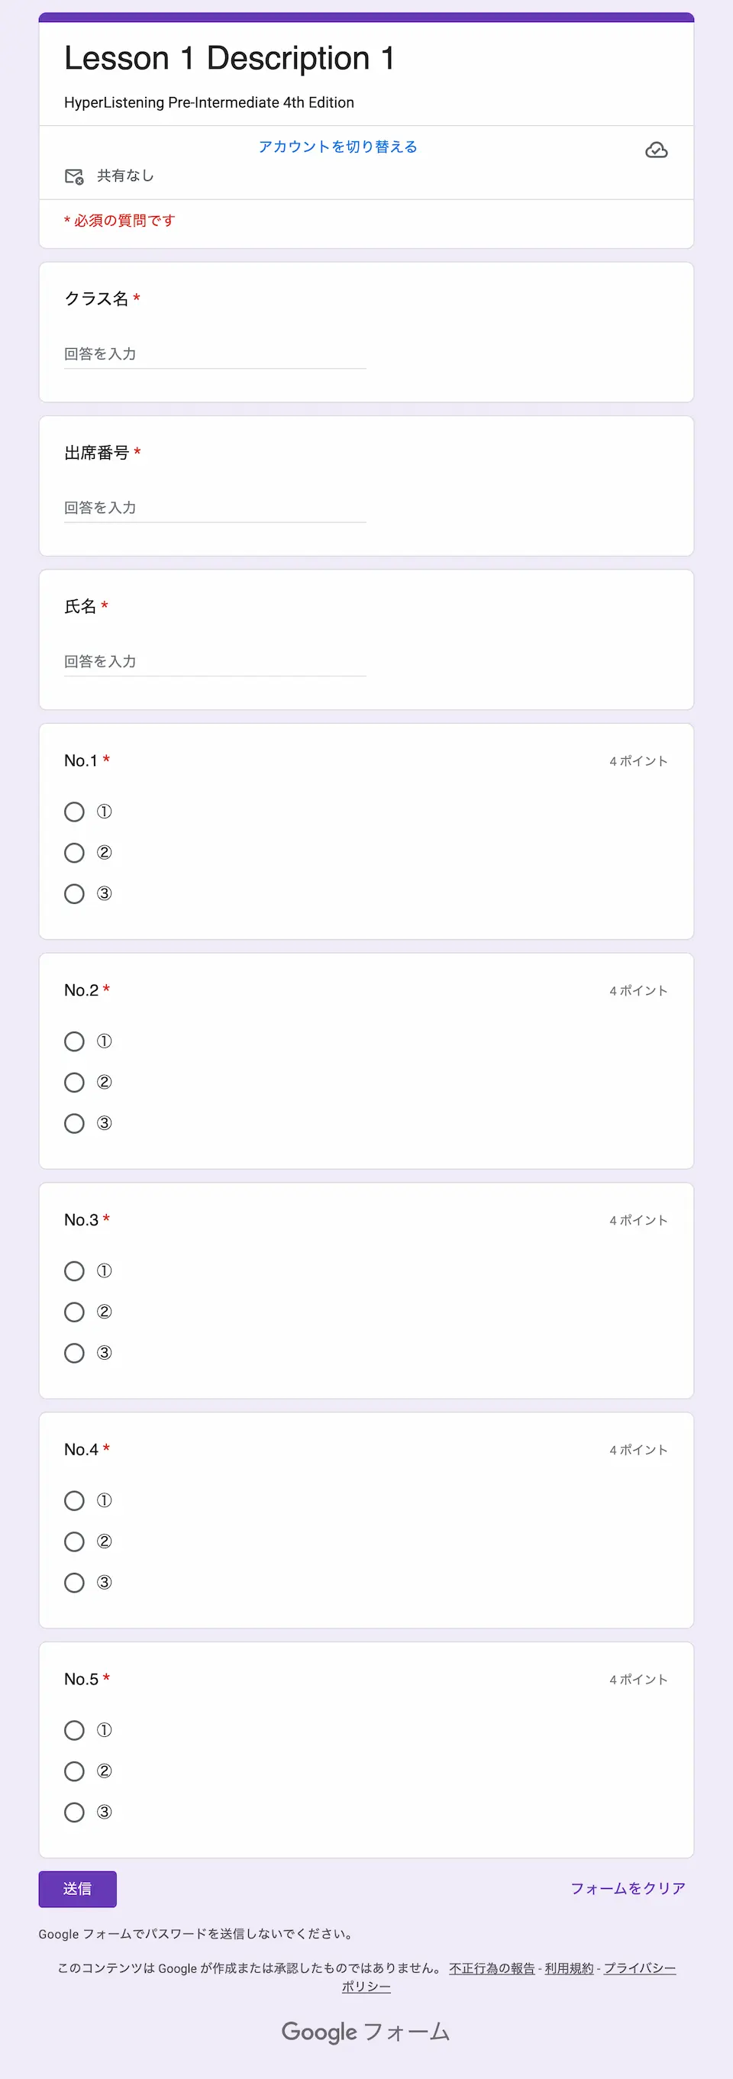Screen dimensions: 733x2079
Task: Click the 送信 submit button
Action: (x=77, y=1889)
